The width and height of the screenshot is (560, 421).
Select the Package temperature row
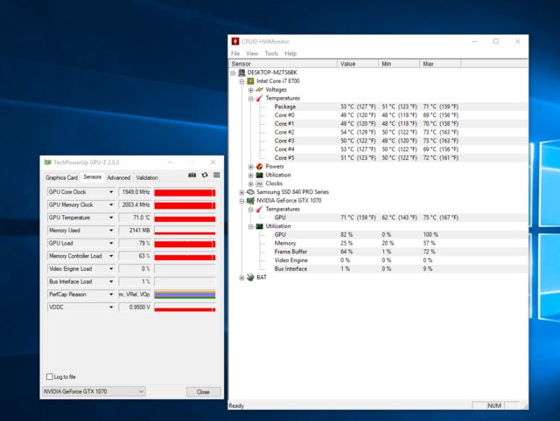[400, 107]
